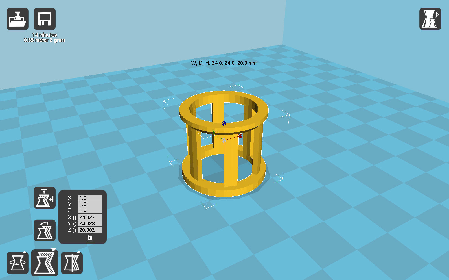Click the '14 minutes' print time text
449x280 pixels.
45,35
